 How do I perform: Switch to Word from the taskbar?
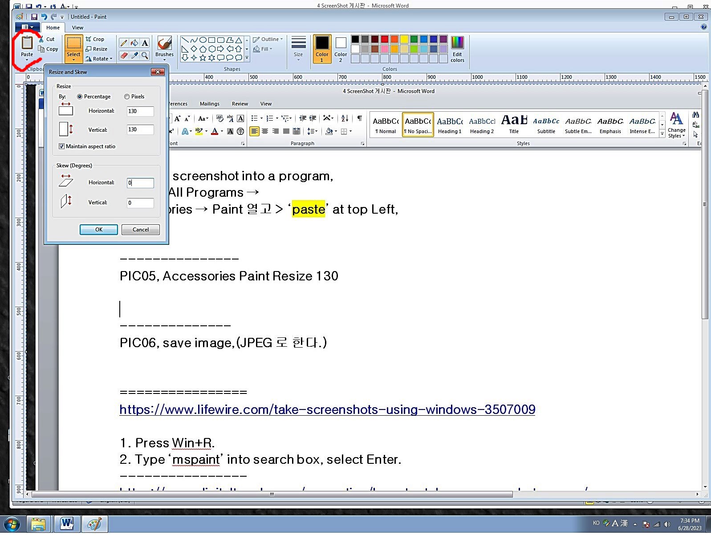[x=67, y=524]
